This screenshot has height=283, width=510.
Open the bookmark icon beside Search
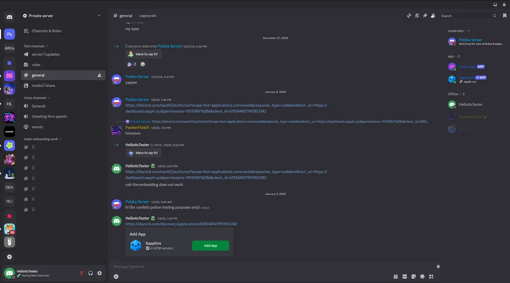[504, 16]
